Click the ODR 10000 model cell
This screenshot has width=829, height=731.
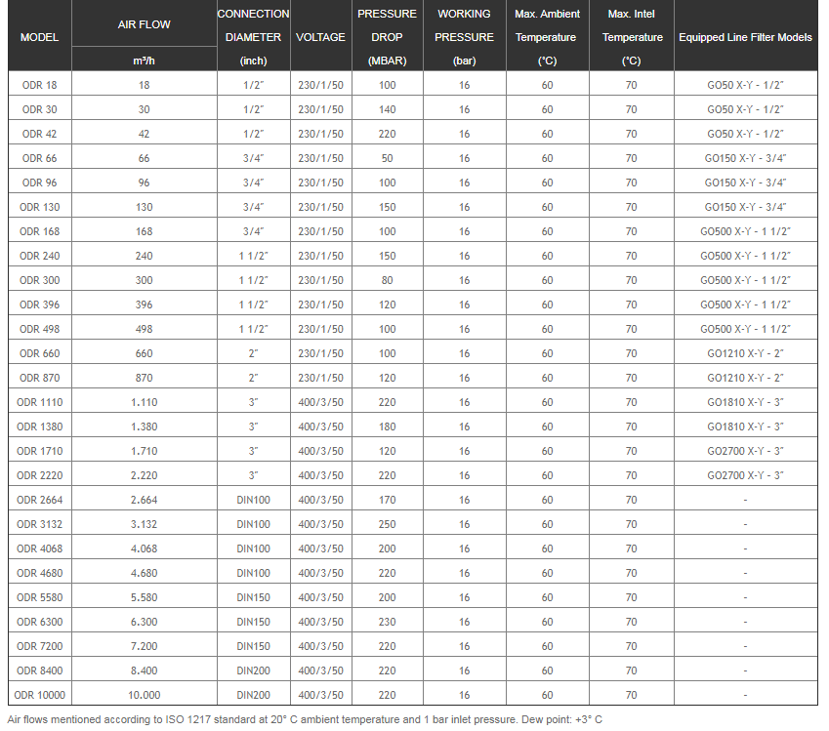coord(39,695)
